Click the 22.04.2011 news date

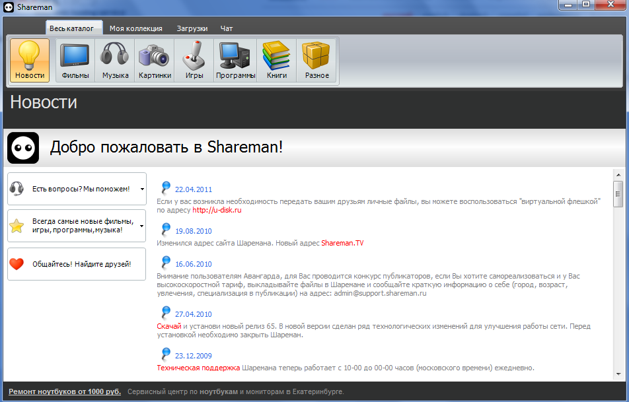point(194,189)
